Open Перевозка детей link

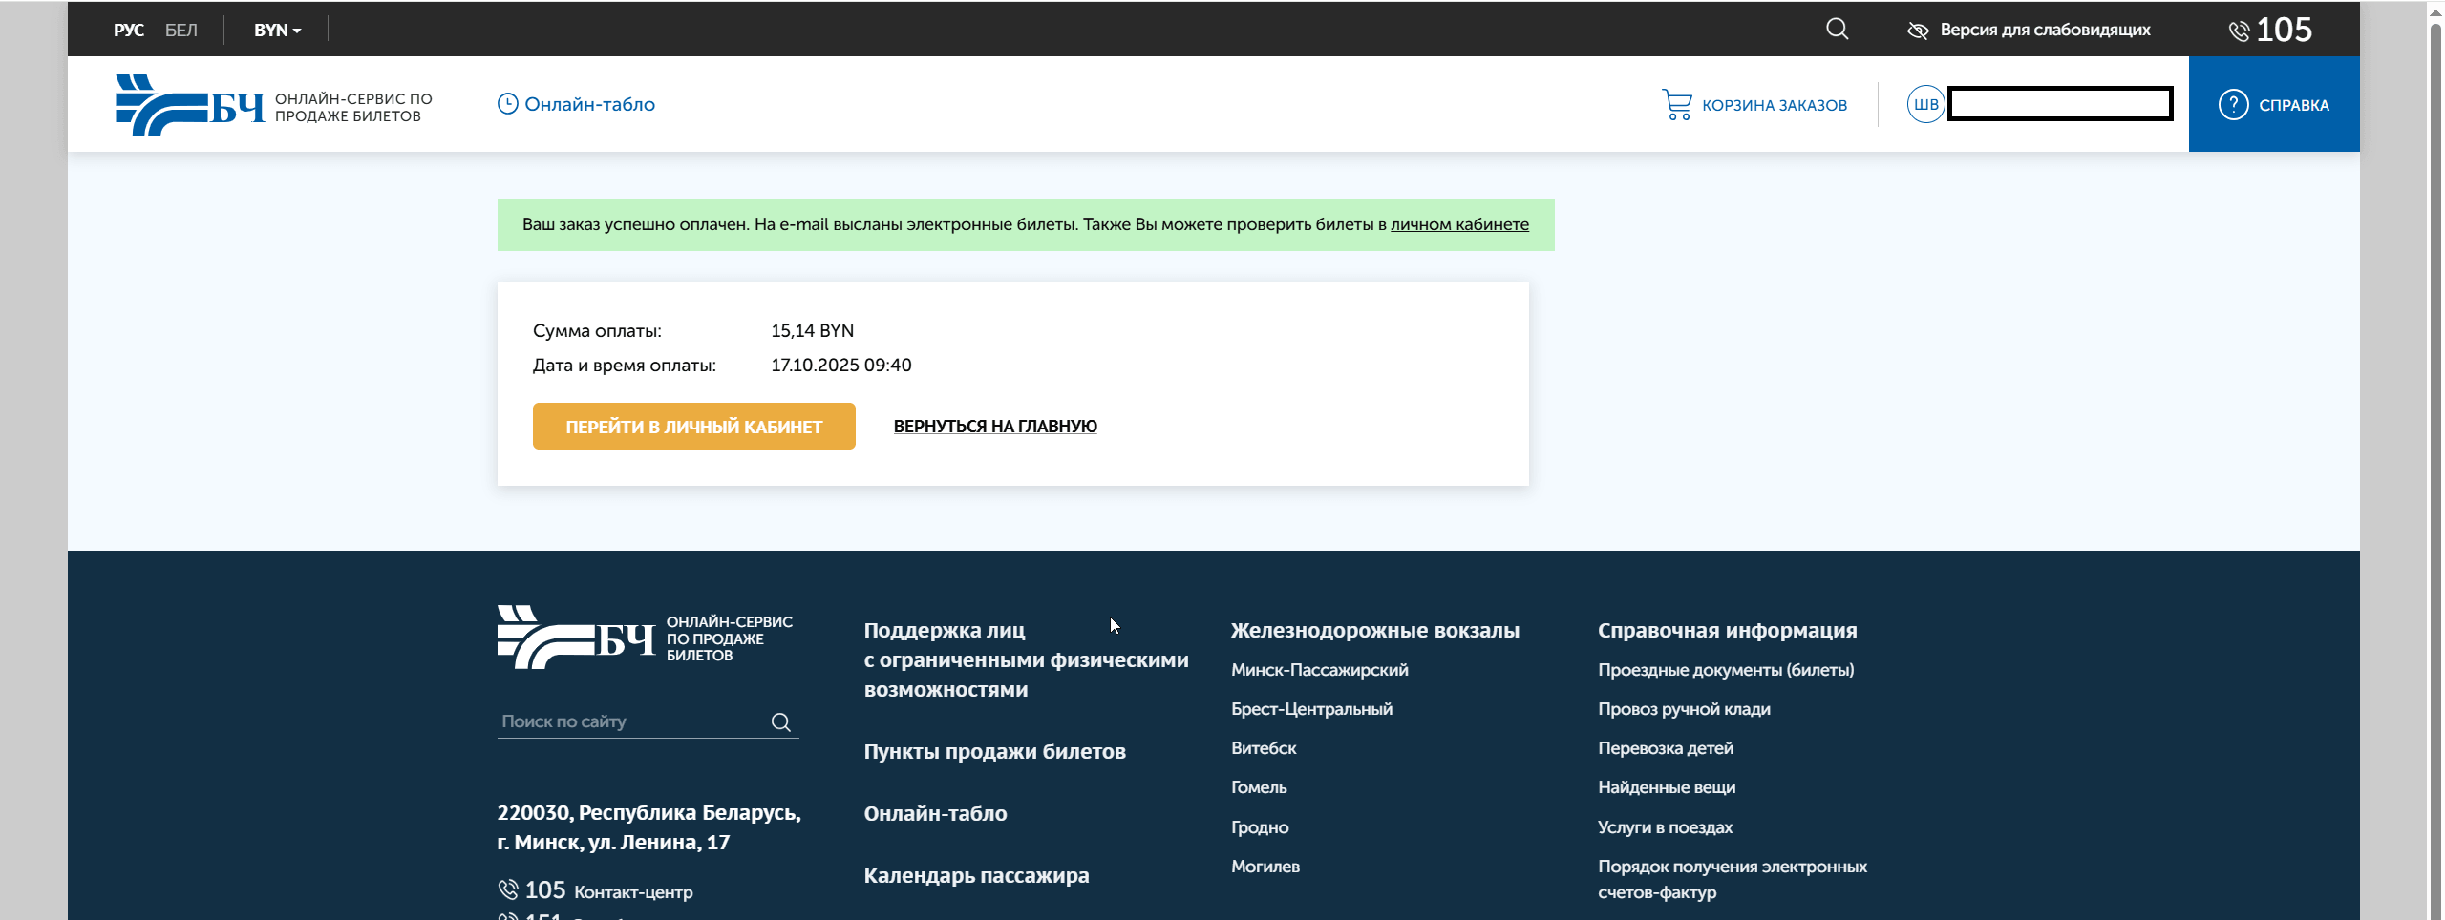click(x=1666, y=748)
